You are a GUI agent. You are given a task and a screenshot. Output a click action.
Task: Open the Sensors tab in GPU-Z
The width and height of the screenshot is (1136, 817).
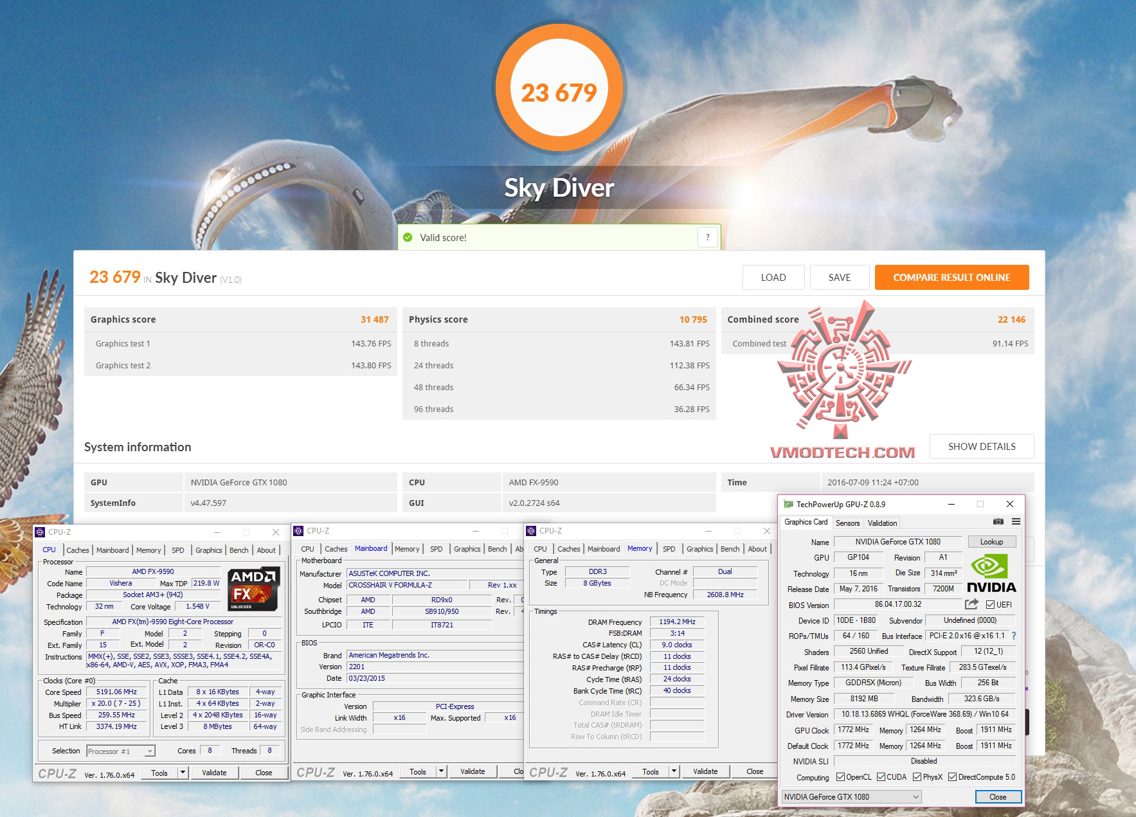(x=847, y=523)
